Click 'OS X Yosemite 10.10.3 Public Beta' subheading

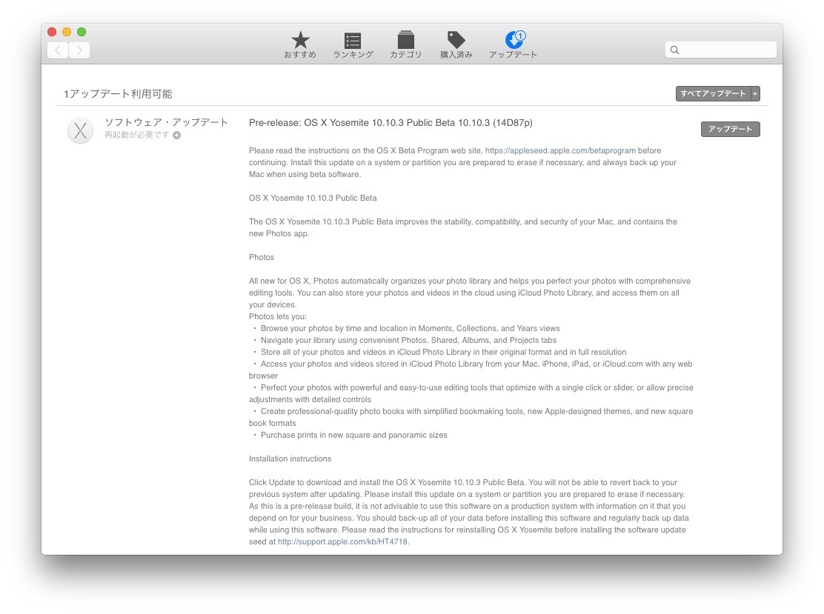click(x=313, y=198)
